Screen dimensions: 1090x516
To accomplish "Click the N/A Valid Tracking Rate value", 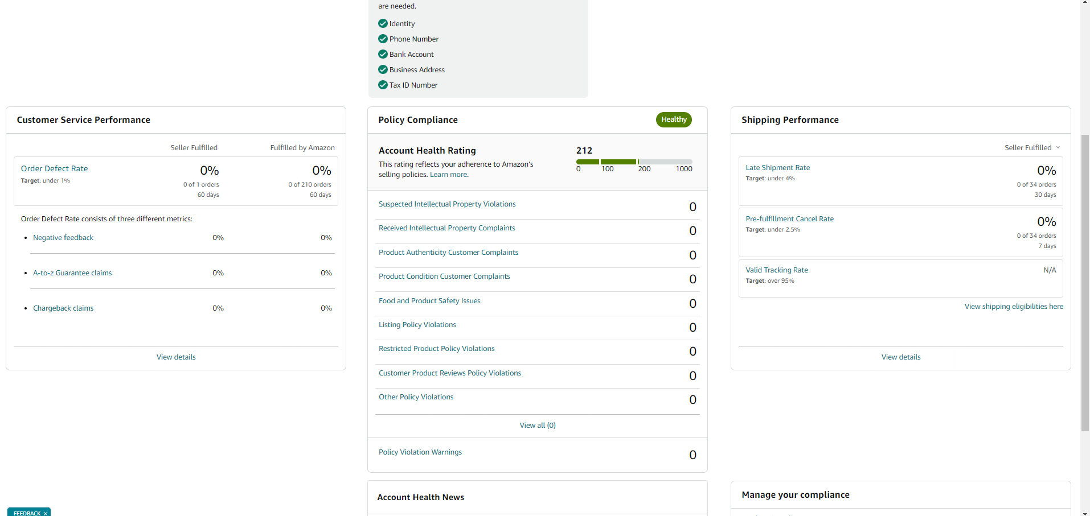I will click(x=1050, y=270).
